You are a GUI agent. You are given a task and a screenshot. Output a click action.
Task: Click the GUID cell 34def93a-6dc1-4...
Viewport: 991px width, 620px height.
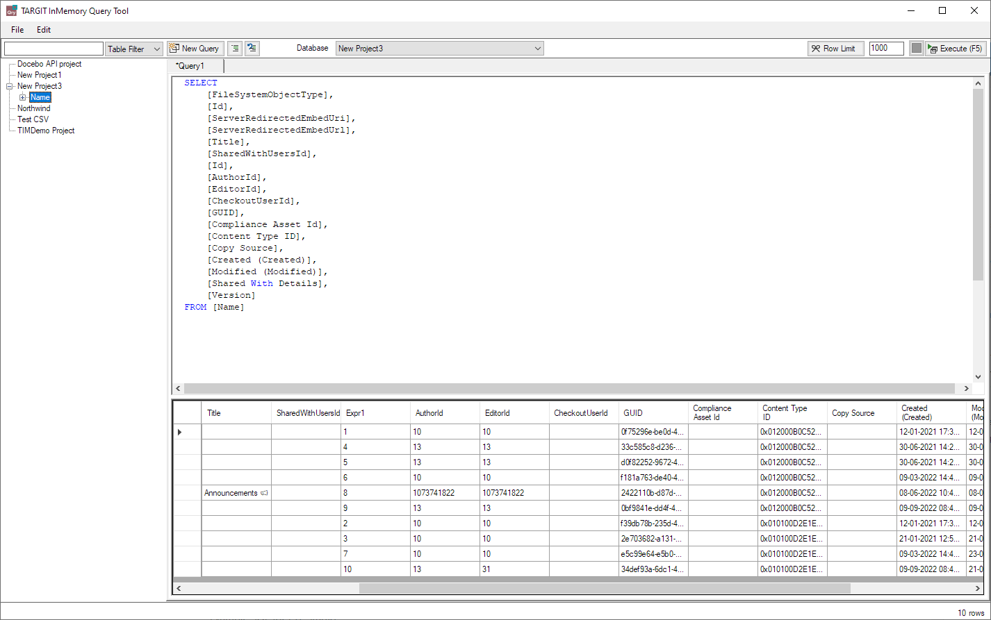pyautogui.click(x=653, y=569)
